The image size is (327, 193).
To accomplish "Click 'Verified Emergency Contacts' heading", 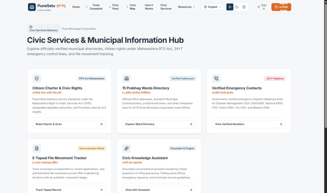I will 237,88.
